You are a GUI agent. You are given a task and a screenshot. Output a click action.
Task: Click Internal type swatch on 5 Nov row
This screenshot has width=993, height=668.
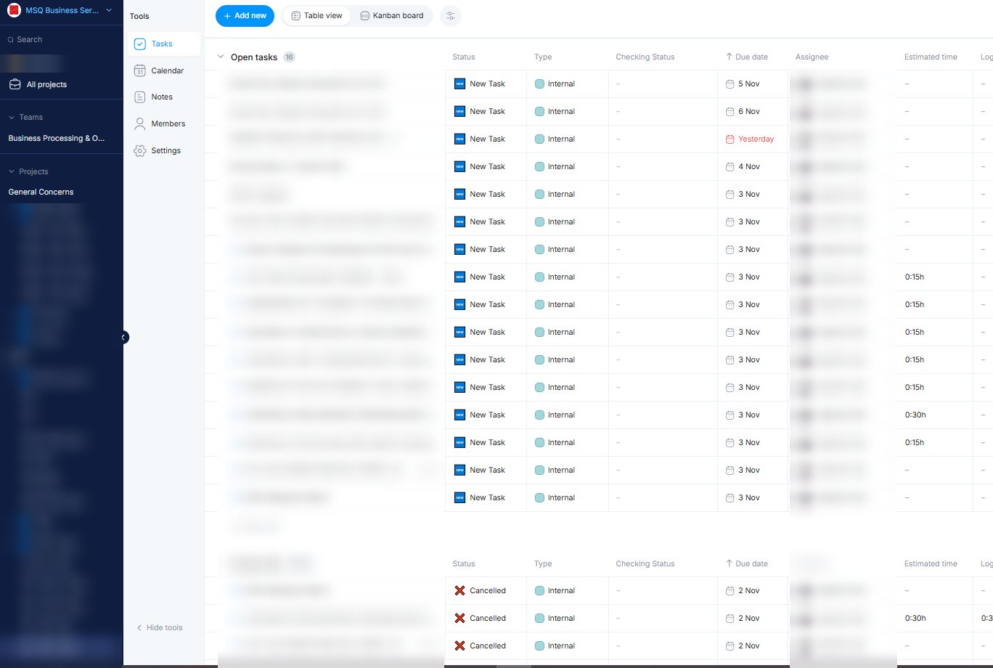click(539, 83)
